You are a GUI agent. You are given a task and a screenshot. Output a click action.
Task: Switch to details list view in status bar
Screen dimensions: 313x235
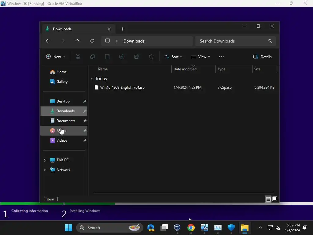point(268,199)
